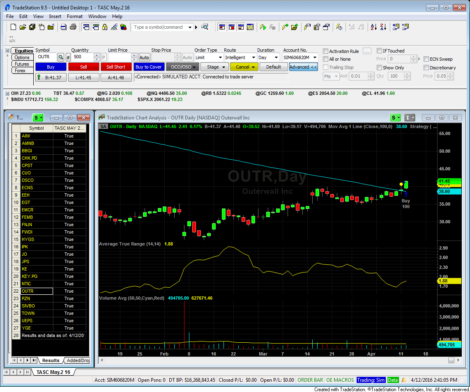
Task: Open the Insert menu
Action: click(55, 16)
